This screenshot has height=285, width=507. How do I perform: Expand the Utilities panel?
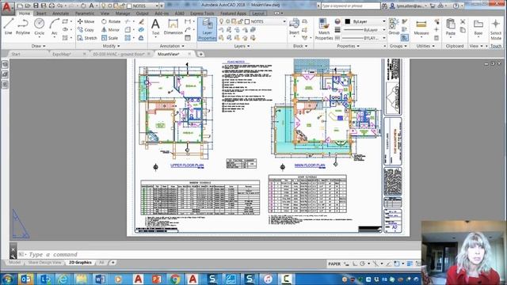tap(425, 46)
